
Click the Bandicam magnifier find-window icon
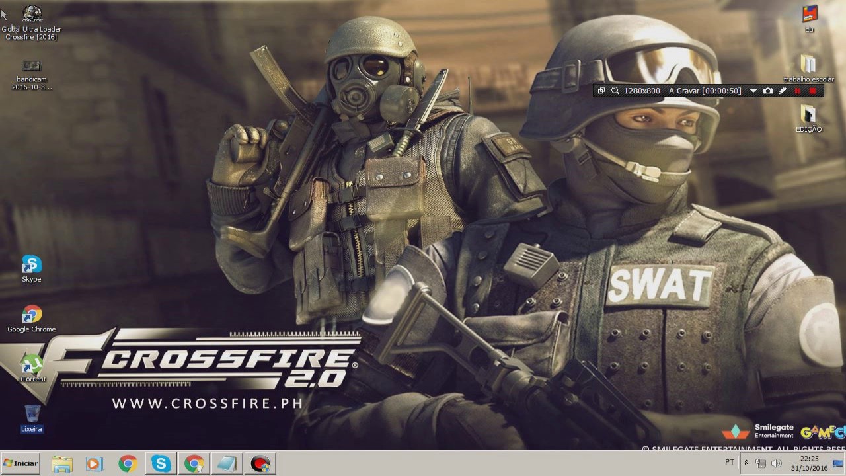point(615,91)
